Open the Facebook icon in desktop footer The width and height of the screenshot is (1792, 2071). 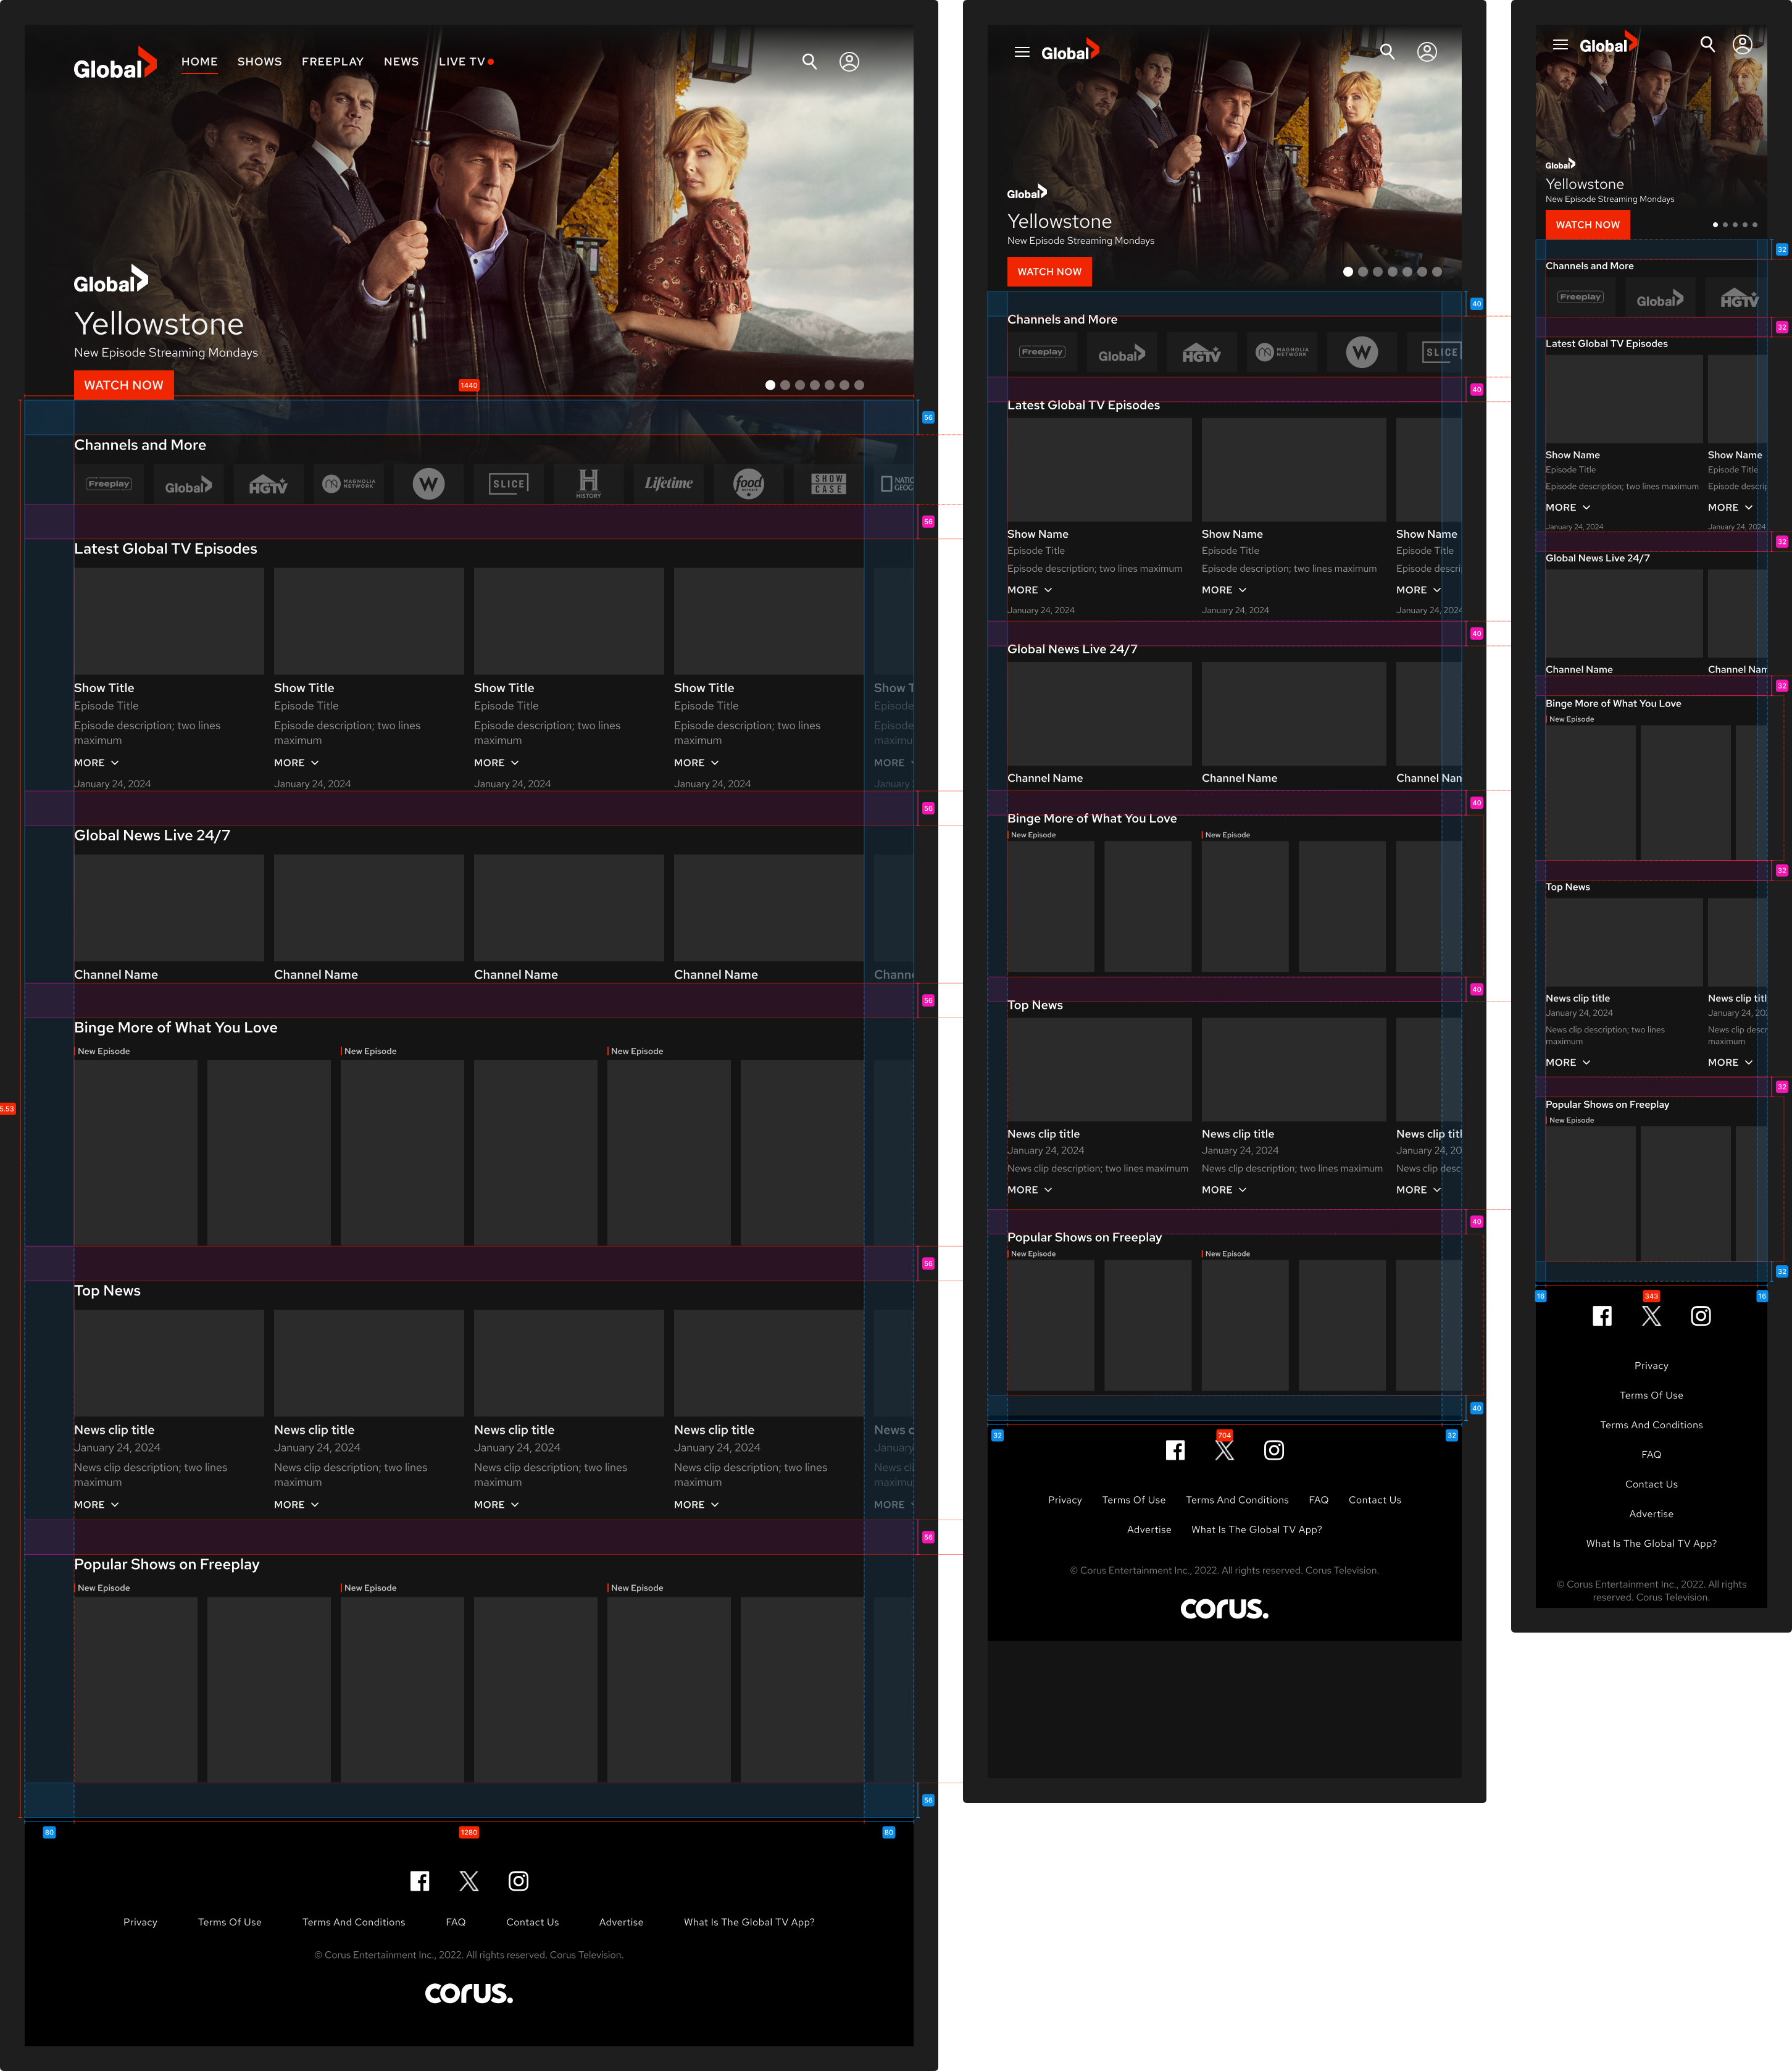[x=420, y=1881]
